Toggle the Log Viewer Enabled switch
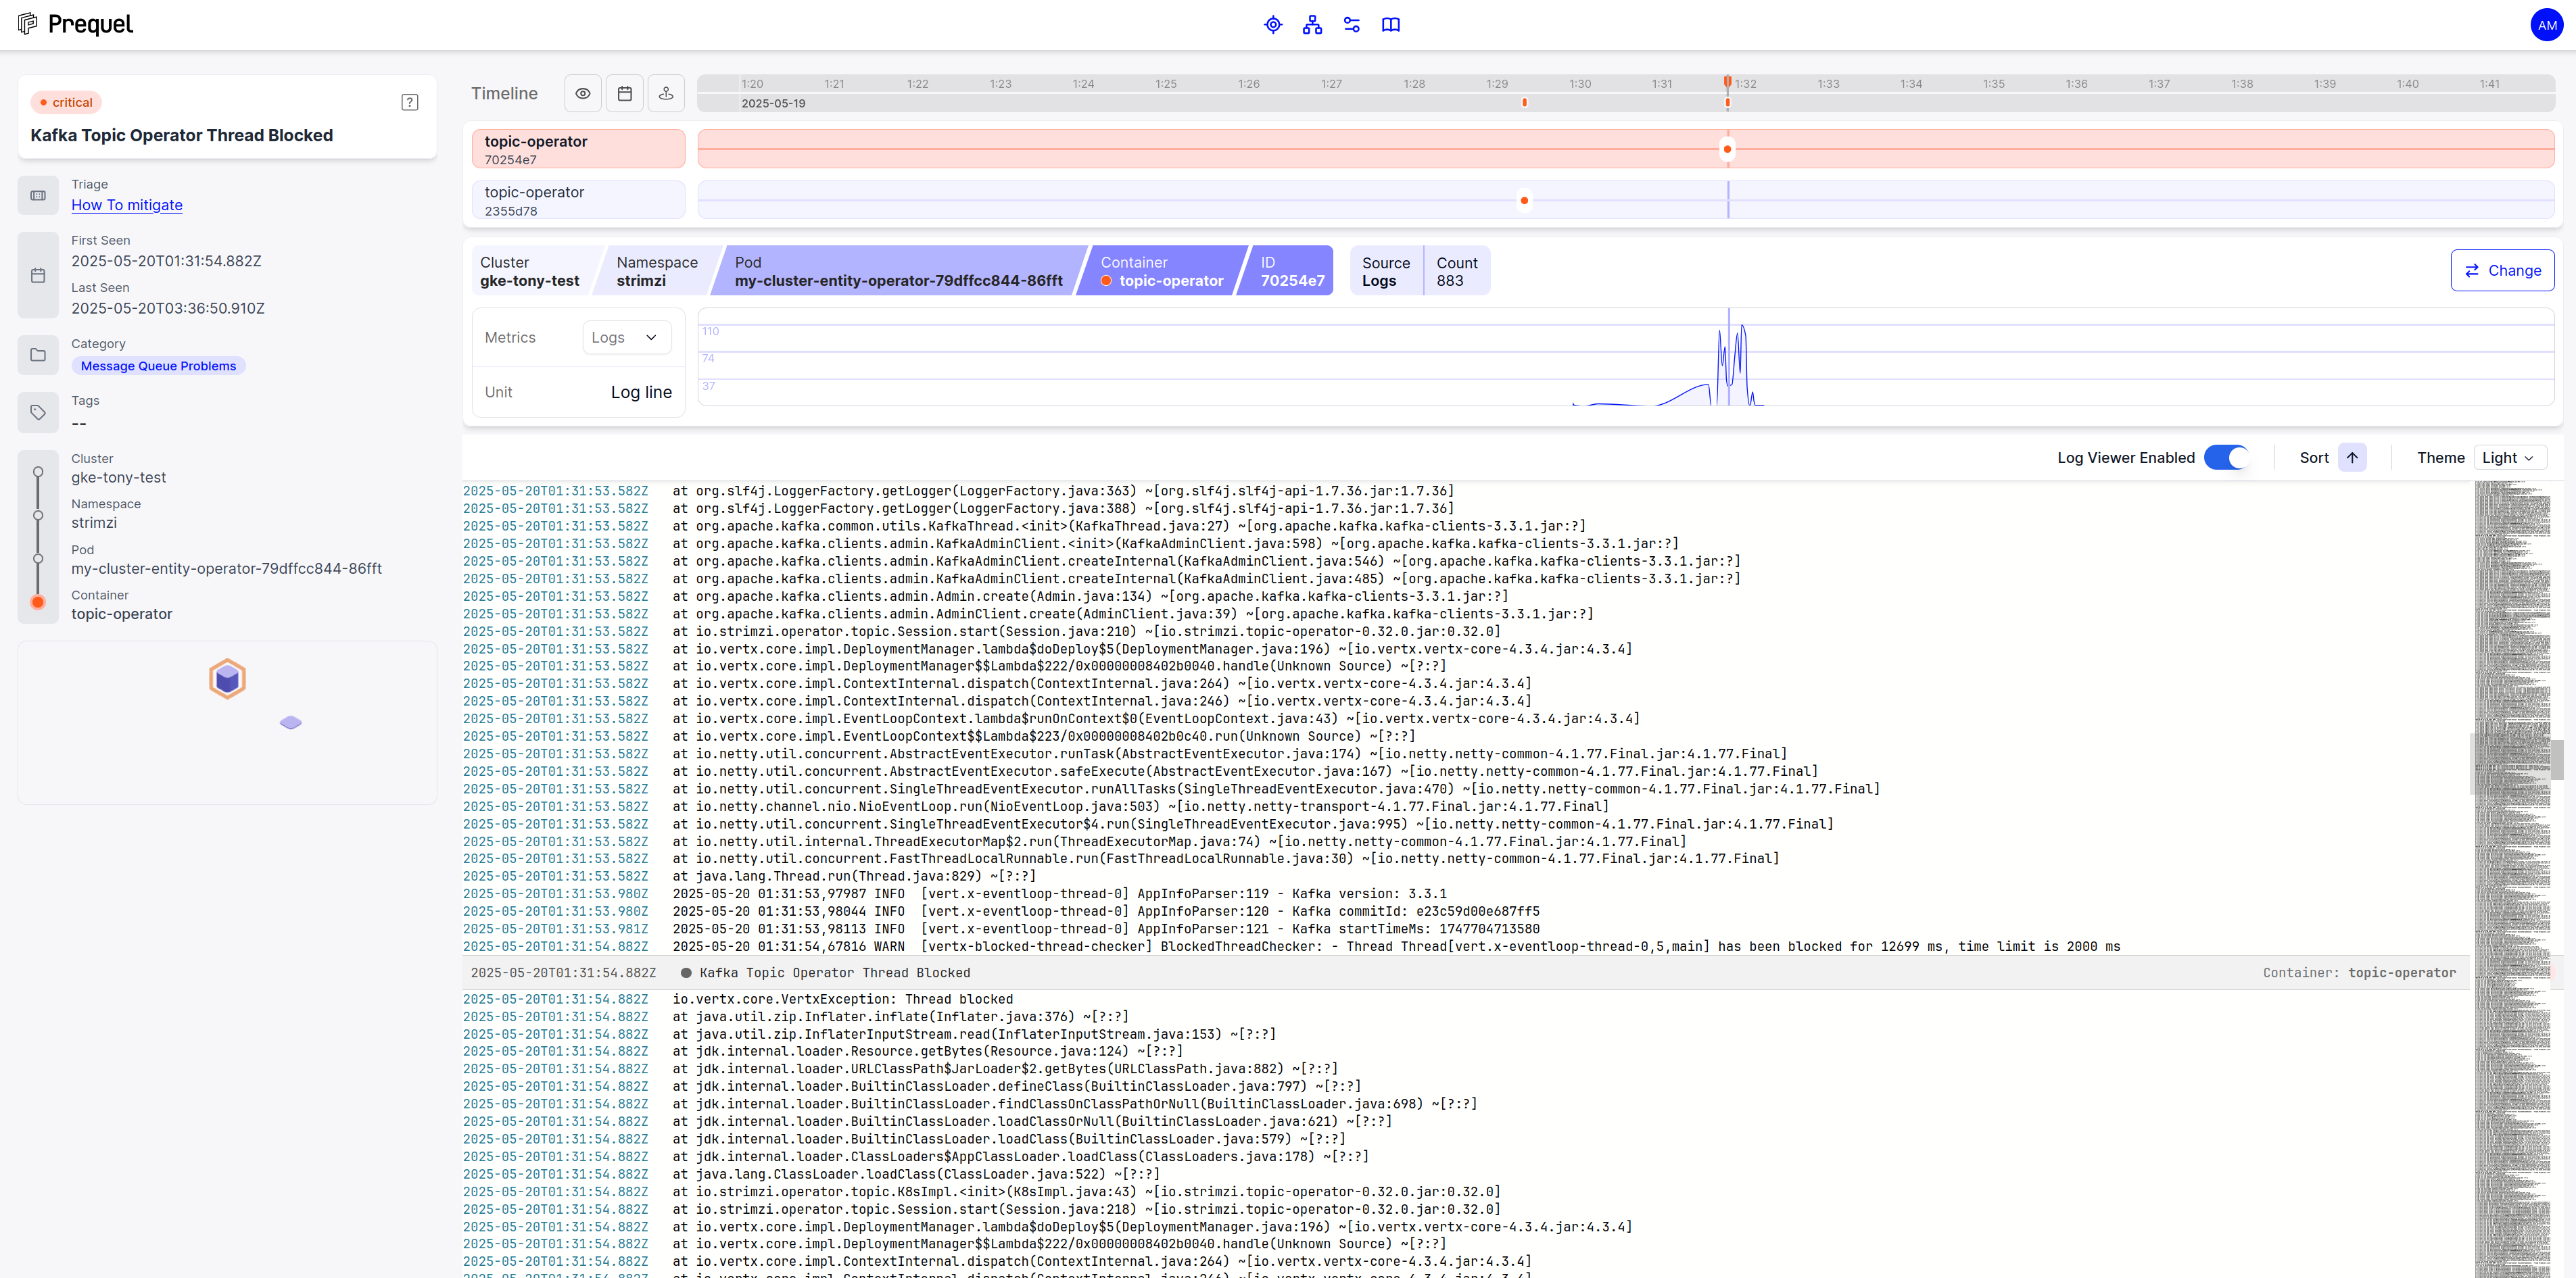Screen dimensions: 2576x1278 pyautogui.click(x=2226, y=458)
